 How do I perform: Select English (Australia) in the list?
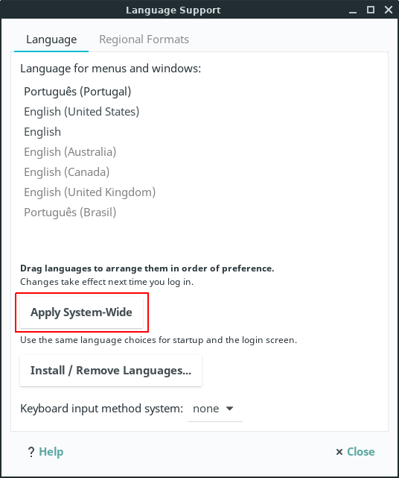click(70, 152)
